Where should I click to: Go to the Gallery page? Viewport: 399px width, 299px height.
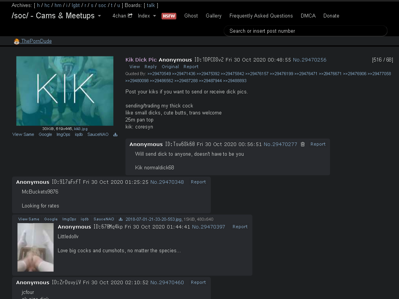[x=214, y=16]
